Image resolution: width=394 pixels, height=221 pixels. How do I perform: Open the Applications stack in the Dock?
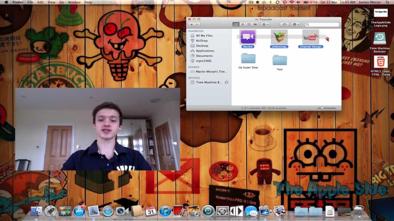pyautogui.click(x=301, y=211)
